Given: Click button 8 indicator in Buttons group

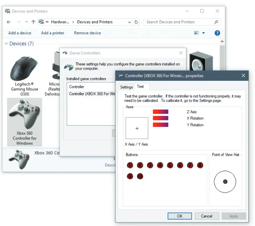Looking at the screenshot, I should (200, 165).
